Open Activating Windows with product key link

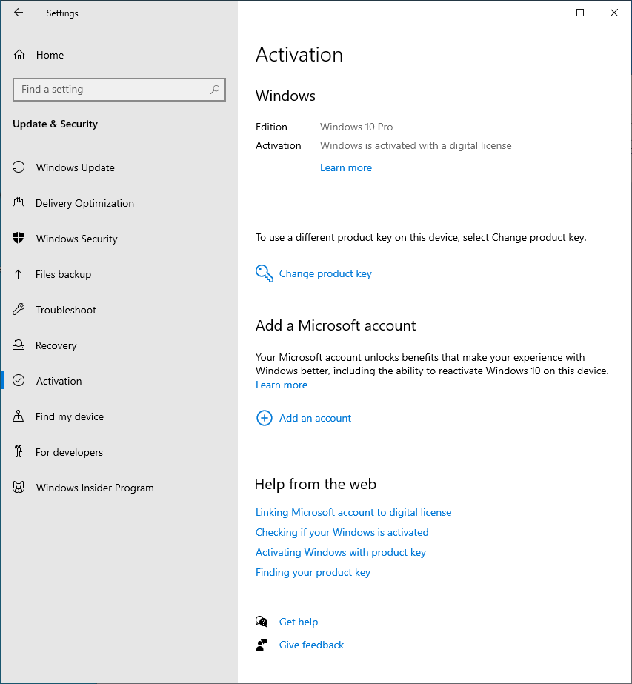pos(341,552)
